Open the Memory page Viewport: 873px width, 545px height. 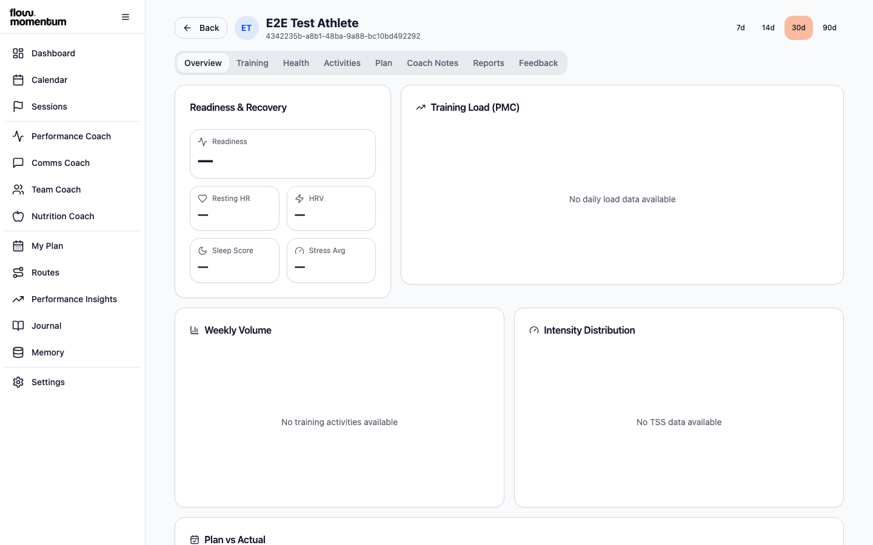[x=73, y=352]
